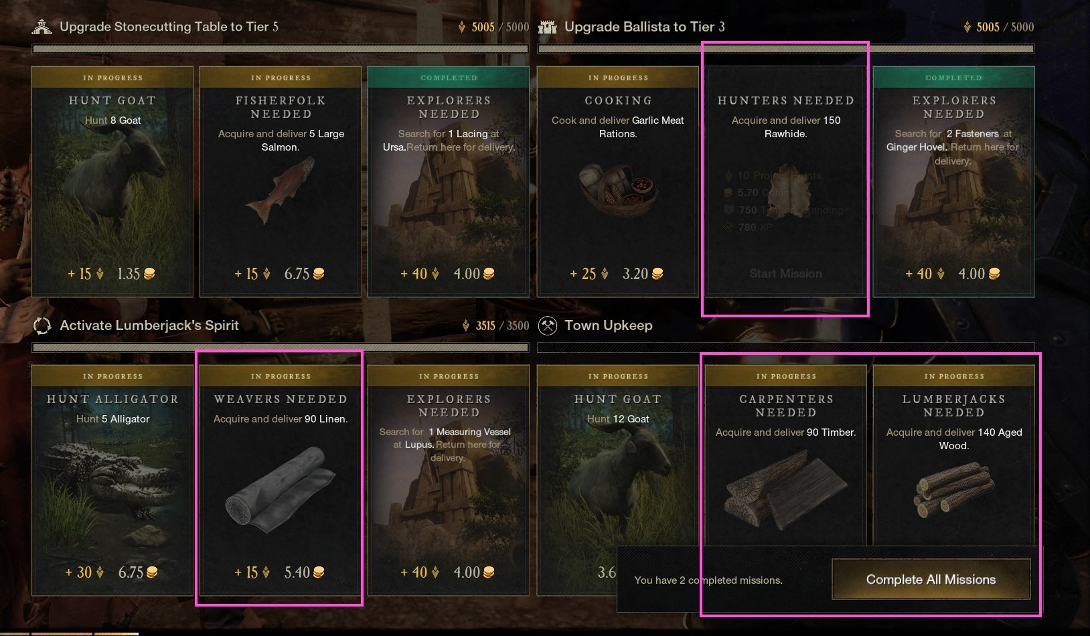Open the Hunt 12 Goat mission card

617,480
